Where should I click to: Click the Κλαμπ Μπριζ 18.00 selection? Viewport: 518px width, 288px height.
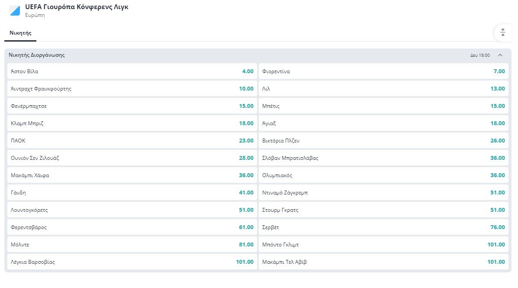(132, 123)
